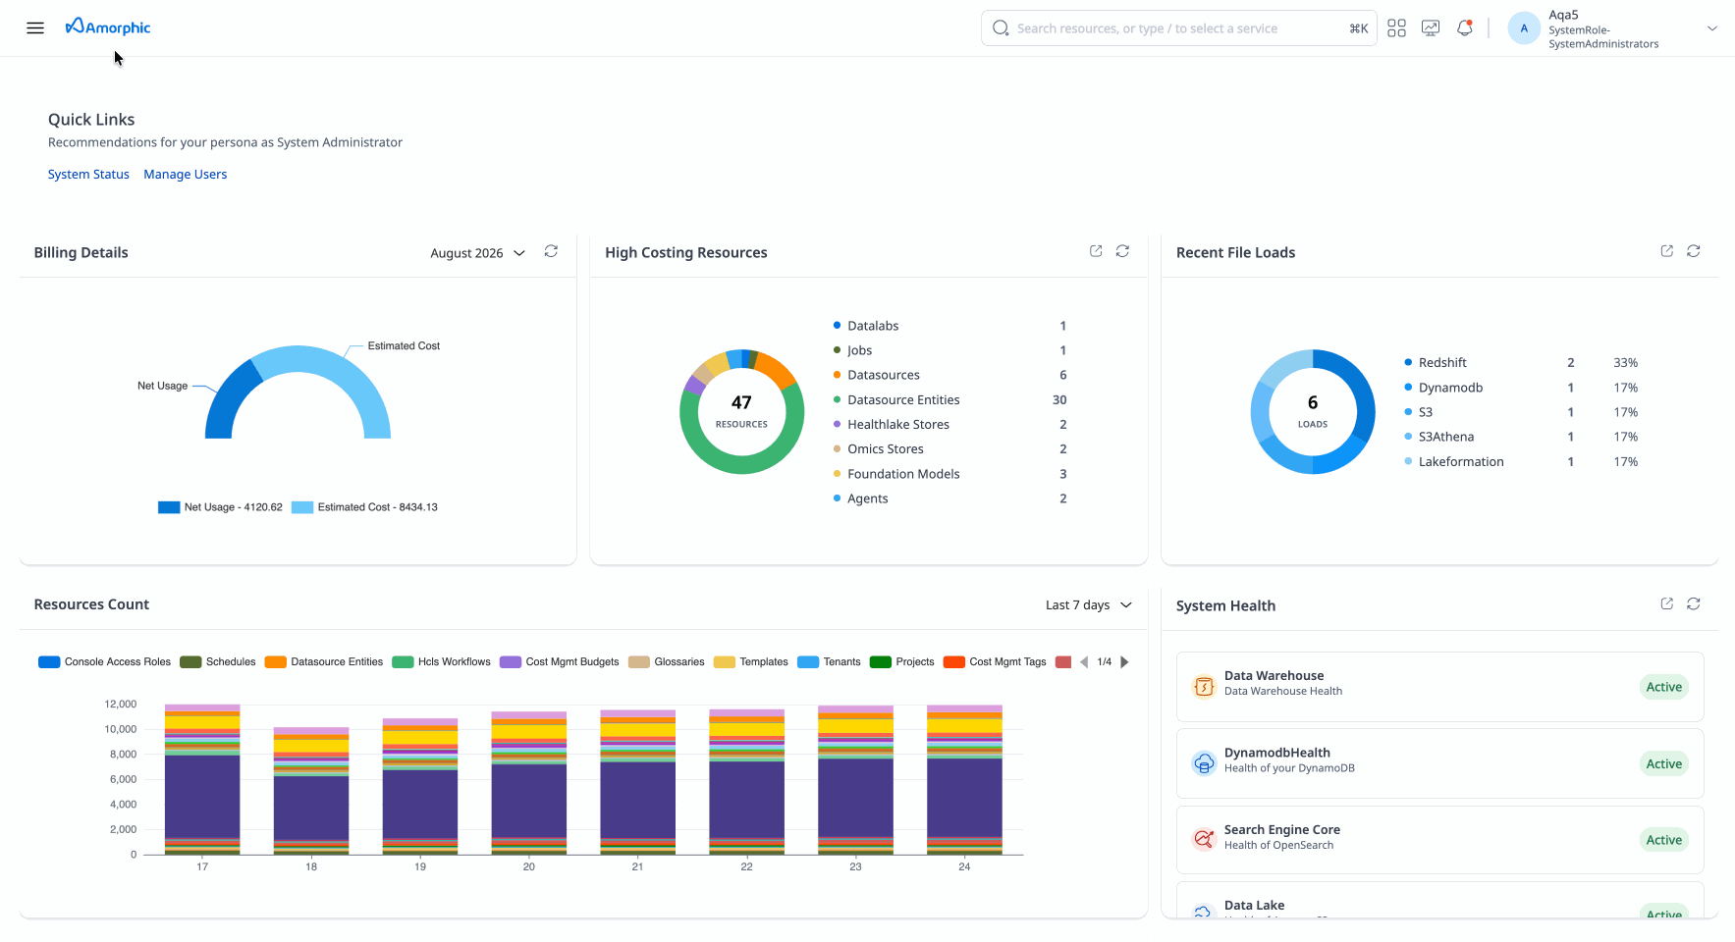Refresh the Recent File Loads widget
Screen dimensions: 1735x942
tap(1694, 251)
